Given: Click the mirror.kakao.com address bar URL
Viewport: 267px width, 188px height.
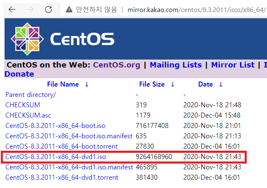Looking at the screenshot, I should [x=197, y=10].
